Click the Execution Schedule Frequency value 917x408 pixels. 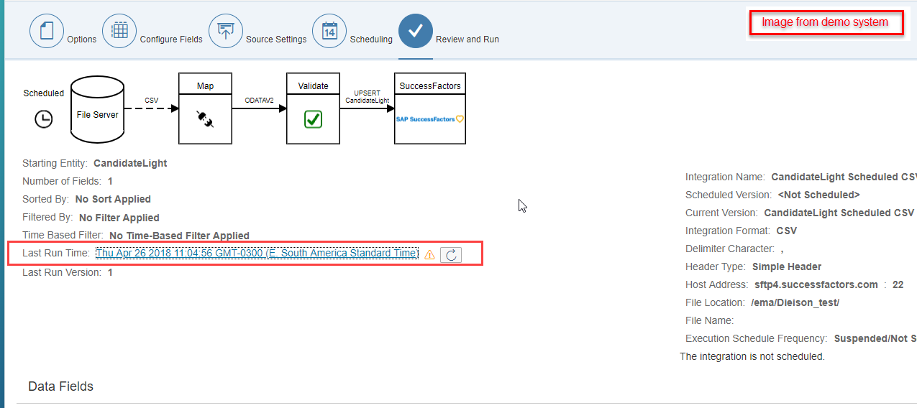tap(875, 338)
